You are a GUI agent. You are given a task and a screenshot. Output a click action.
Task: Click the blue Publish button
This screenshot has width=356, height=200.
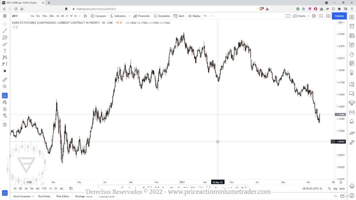(339, 16)
